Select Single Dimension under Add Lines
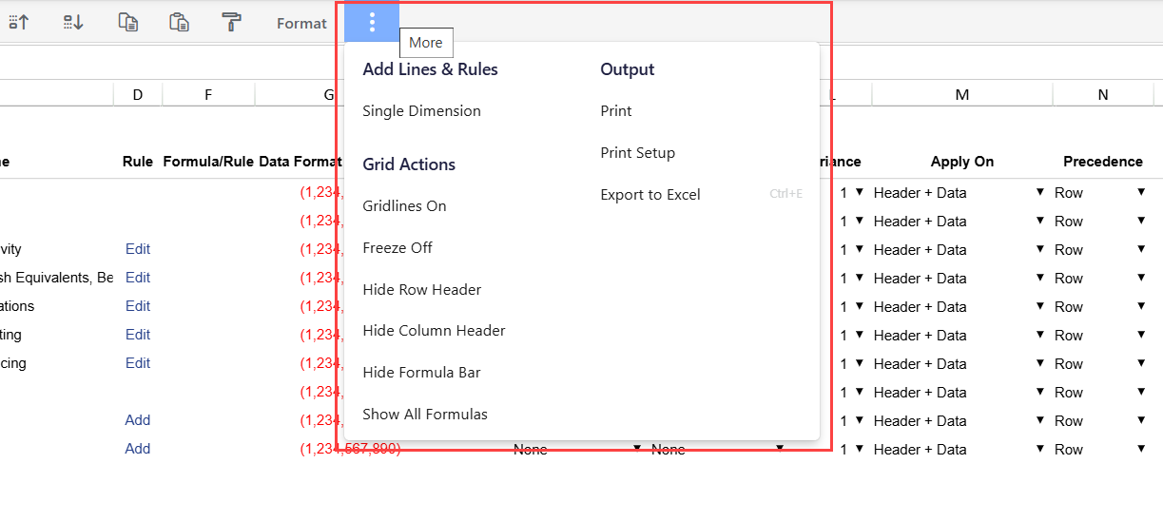The image size is (1163, 522). point(421,111)
